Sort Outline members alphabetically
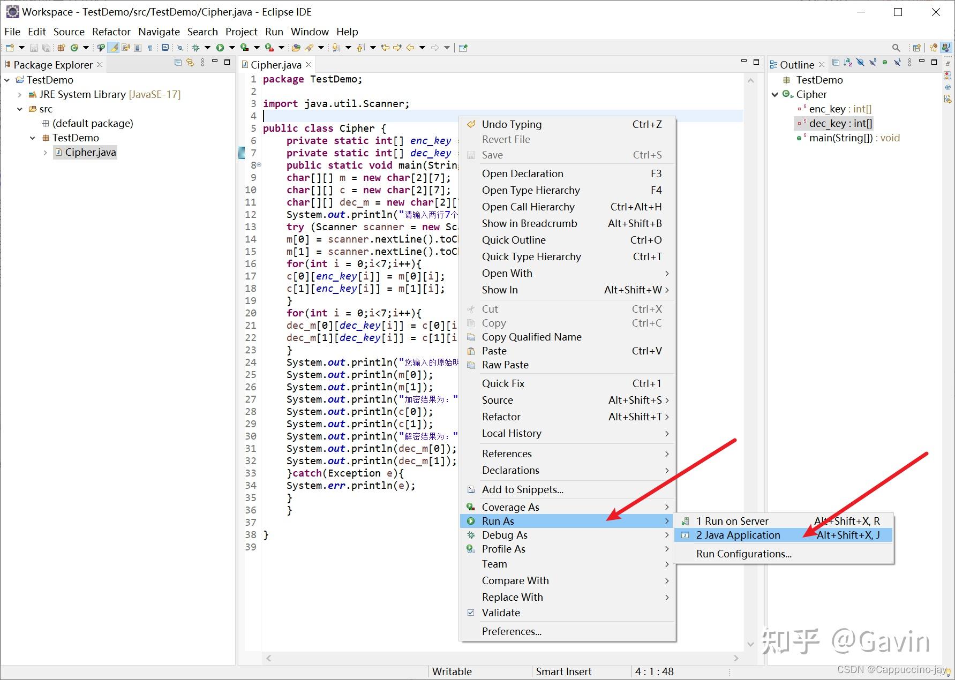The width and height of the screenshot is (955, 680). [x=848, y=63]
